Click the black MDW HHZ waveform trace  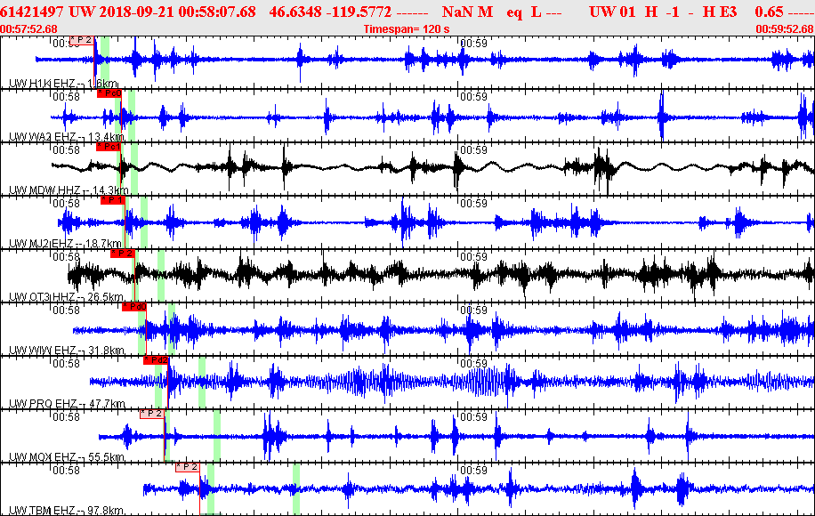click(x=432, y=167)
